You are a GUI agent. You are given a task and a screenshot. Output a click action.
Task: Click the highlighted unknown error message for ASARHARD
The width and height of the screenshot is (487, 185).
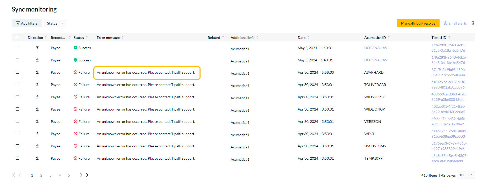click(x=146, y=73)
